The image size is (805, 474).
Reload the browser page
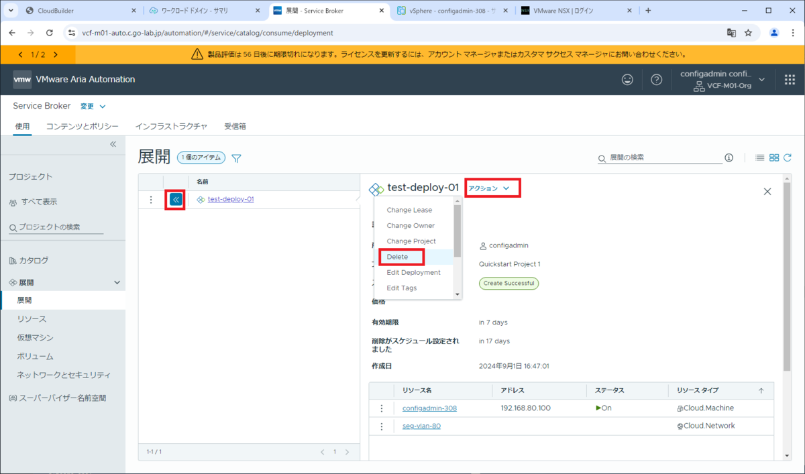(x=49, y=32)
